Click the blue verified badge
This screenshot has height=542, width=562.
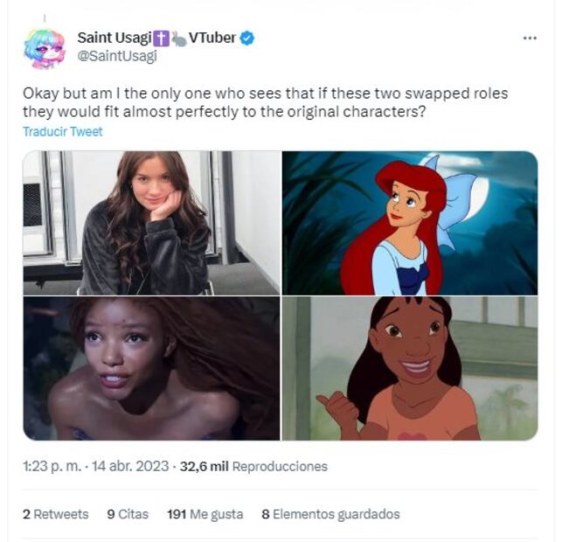pos(247,38)
